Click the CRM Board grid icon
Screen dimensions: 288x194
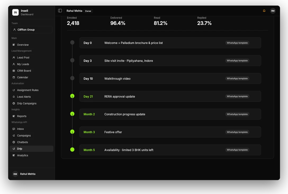[x=14, y=71]
